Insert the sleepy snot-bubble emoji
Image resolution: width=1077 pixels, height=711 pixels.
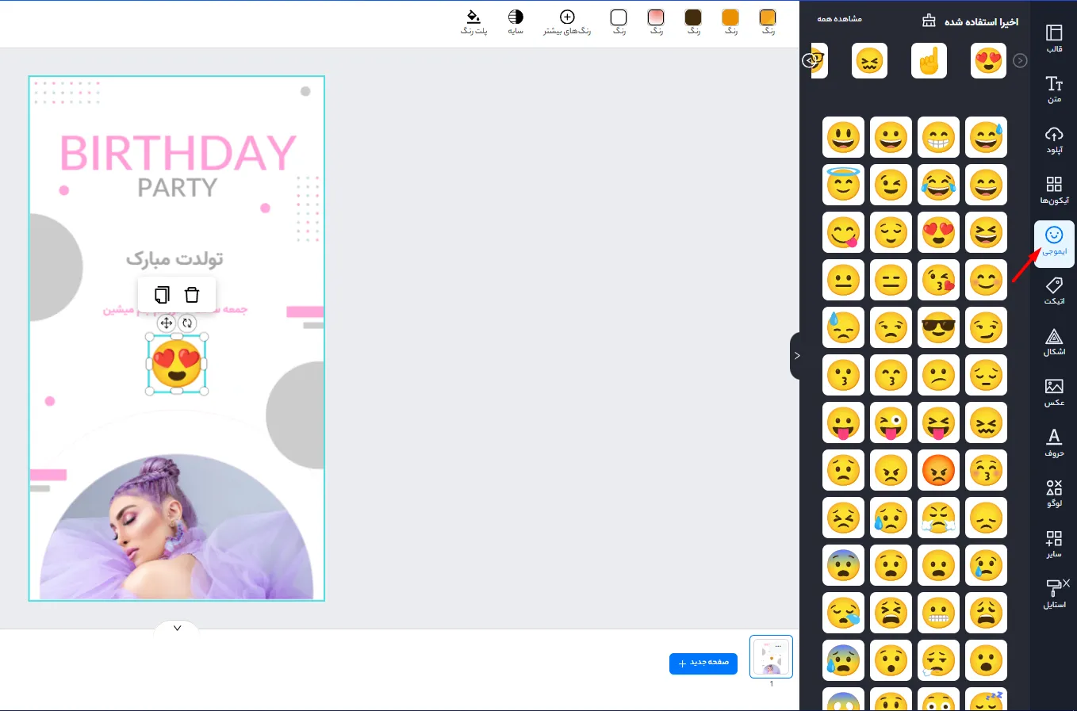(x=843, y=613)
